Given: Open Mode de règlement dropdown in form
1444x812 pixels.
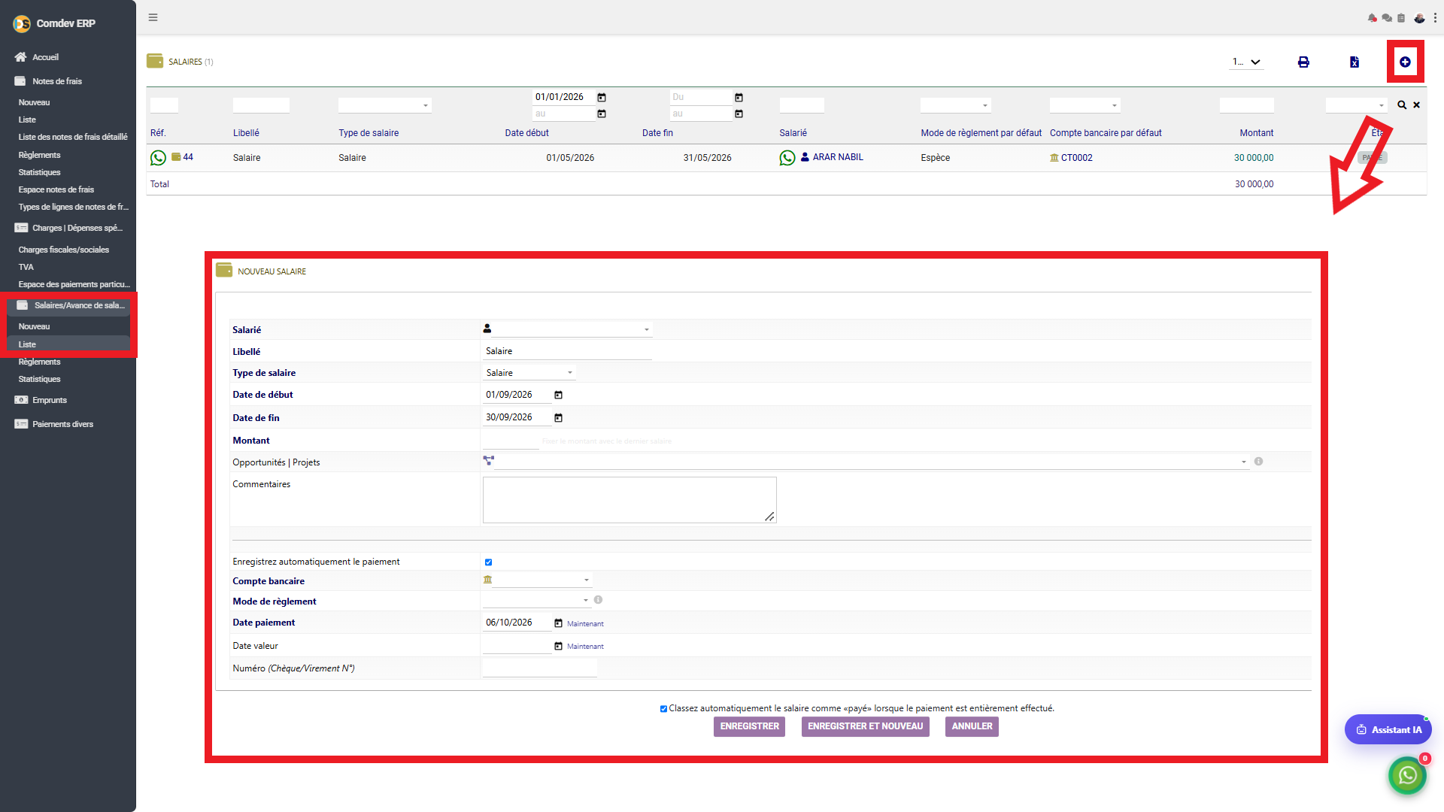Looking at the screenshot, I should point(537,600).
